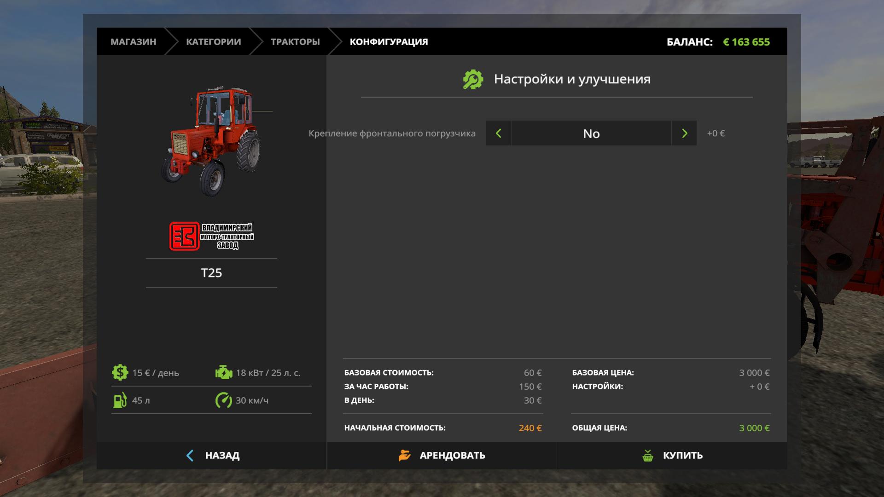
Task: Click the base cost value 60 €
Action: (533, 373)
